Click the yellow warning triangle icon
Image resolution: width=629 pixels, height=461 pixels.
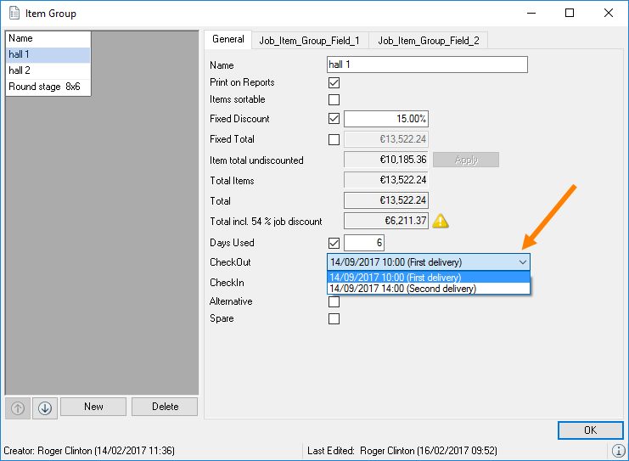441,221
